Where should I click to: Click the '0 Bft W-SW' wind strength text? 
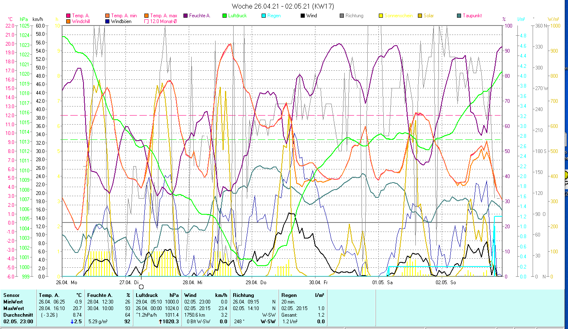(x=198, y=322)
